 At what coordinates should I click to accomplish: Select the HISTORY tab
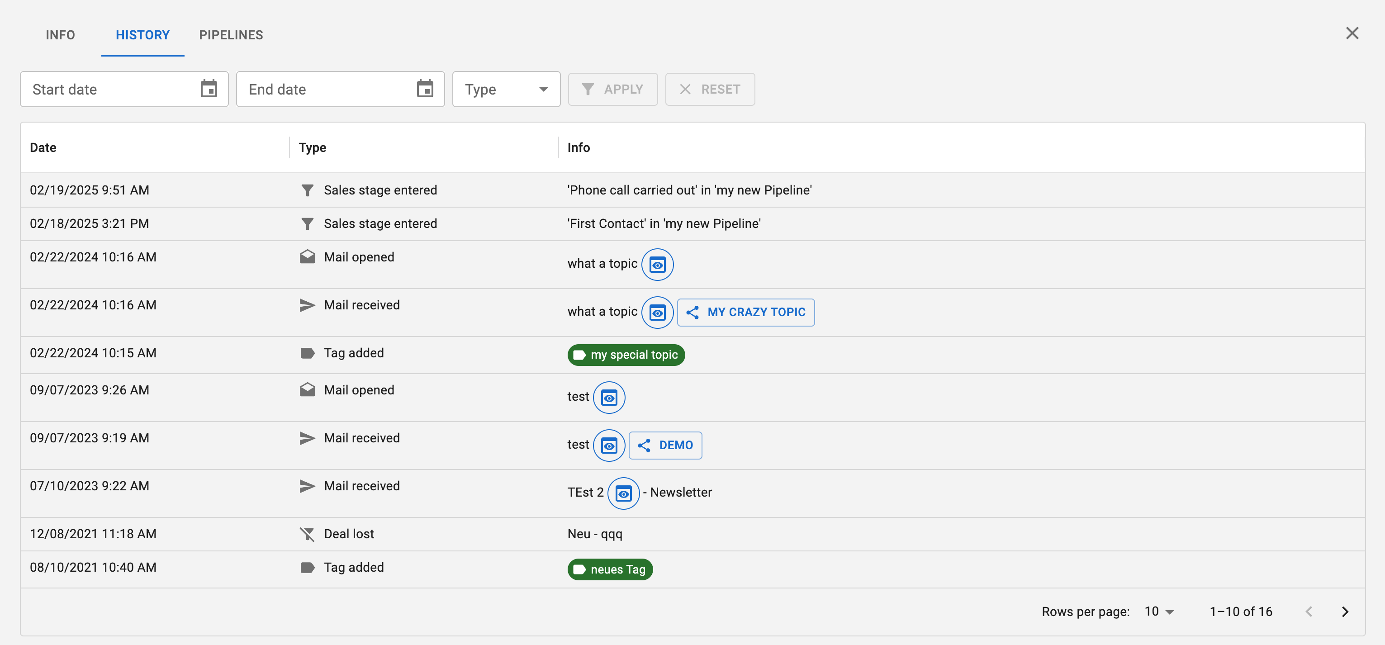coord(142,35)
